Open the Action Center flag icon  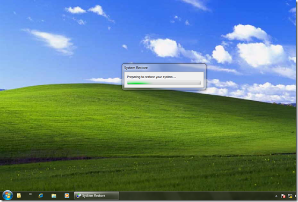(x=283, y=196)
